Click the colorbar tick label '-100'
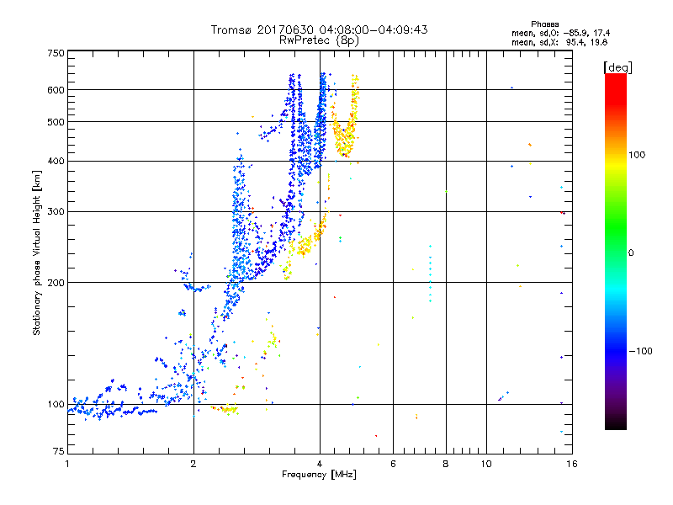The height and width of the screenshot is (505, 673). [641, 351]
